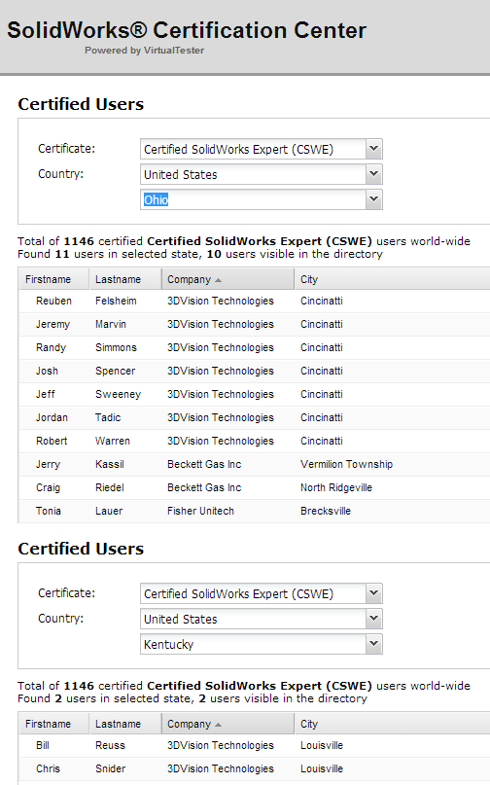
Task: Sort the Kentucky table by Firstname column
Action: [x=53, y=724]
